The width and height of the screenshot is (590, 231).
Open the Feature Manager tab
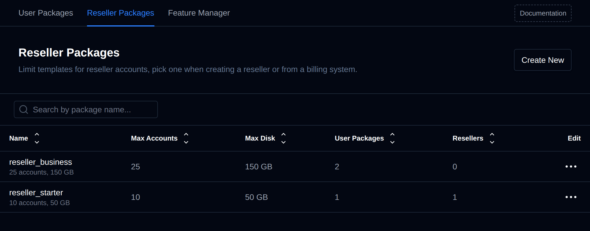pos(199,13)
